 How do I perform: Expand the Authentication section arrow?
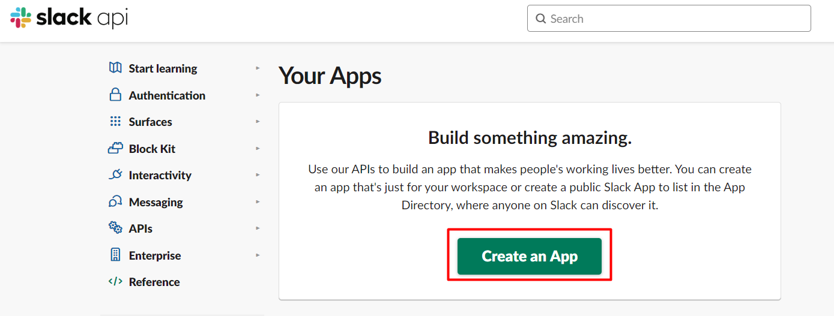(258, 95)
